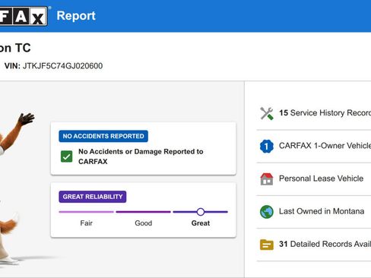Click the VIN number JTKJF5C74GJ020600
371x278 pixels.
coord(62,66)
